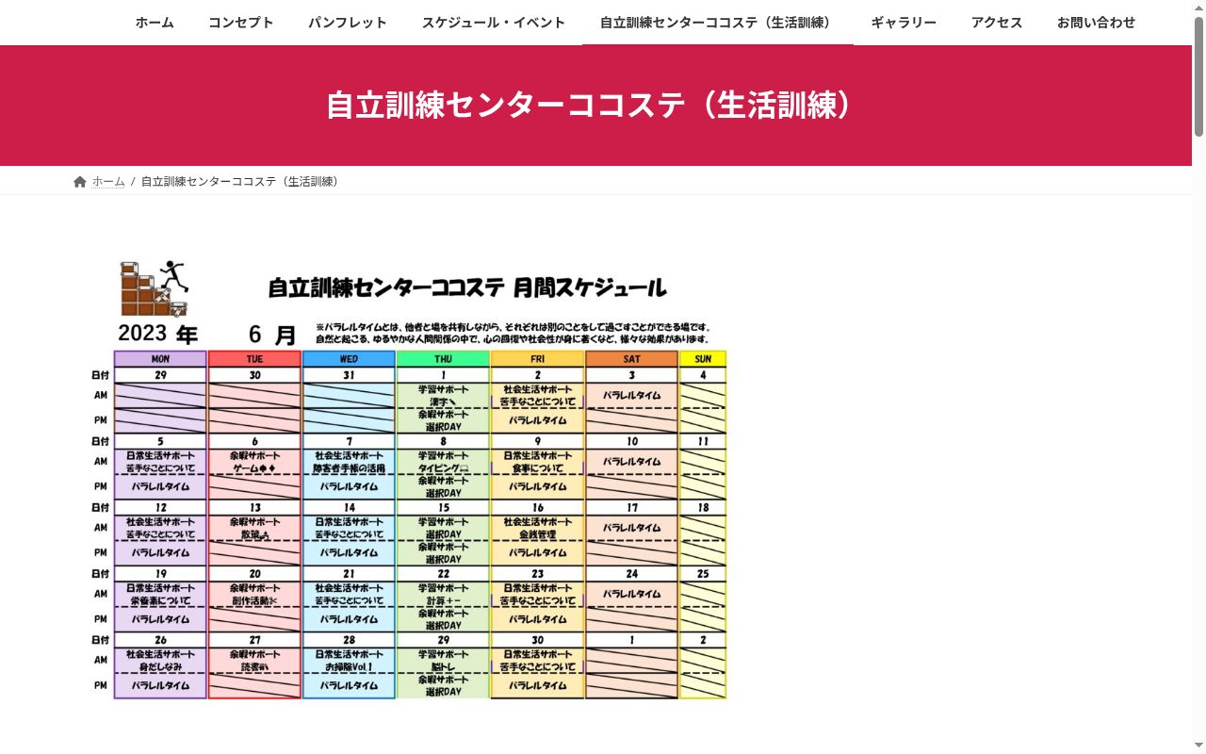Click the SAT column header

631,359
